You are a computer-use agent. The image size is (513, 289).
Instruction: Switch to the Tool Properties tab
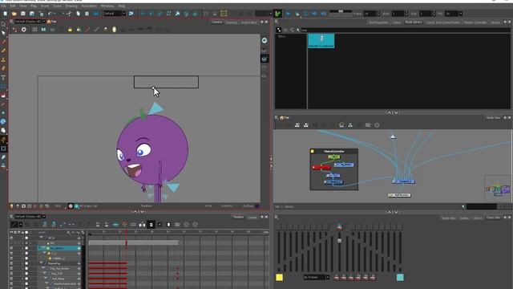[378, 22]
